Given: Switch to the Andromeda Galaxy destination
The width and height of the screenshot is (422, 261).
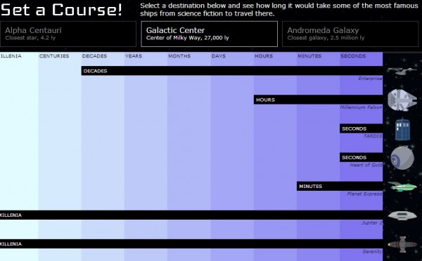Looking at the screenshot, I should [x=350, y=34].
